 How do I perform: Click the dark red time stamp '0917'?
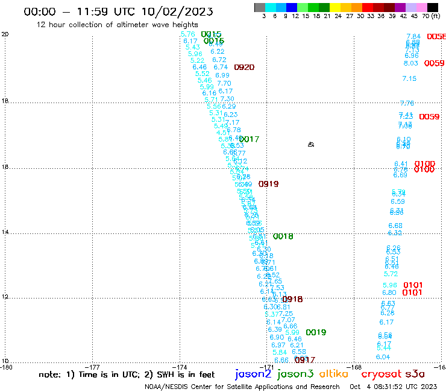coord(305,360)
